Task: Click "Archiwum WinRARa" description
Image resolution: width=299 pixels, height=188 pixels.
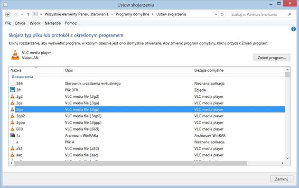Action: point(82,136)
